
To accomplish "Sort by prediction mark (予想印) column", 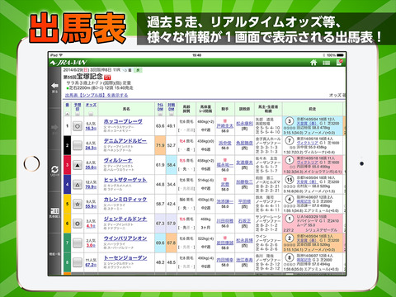I will pos(78,114).
